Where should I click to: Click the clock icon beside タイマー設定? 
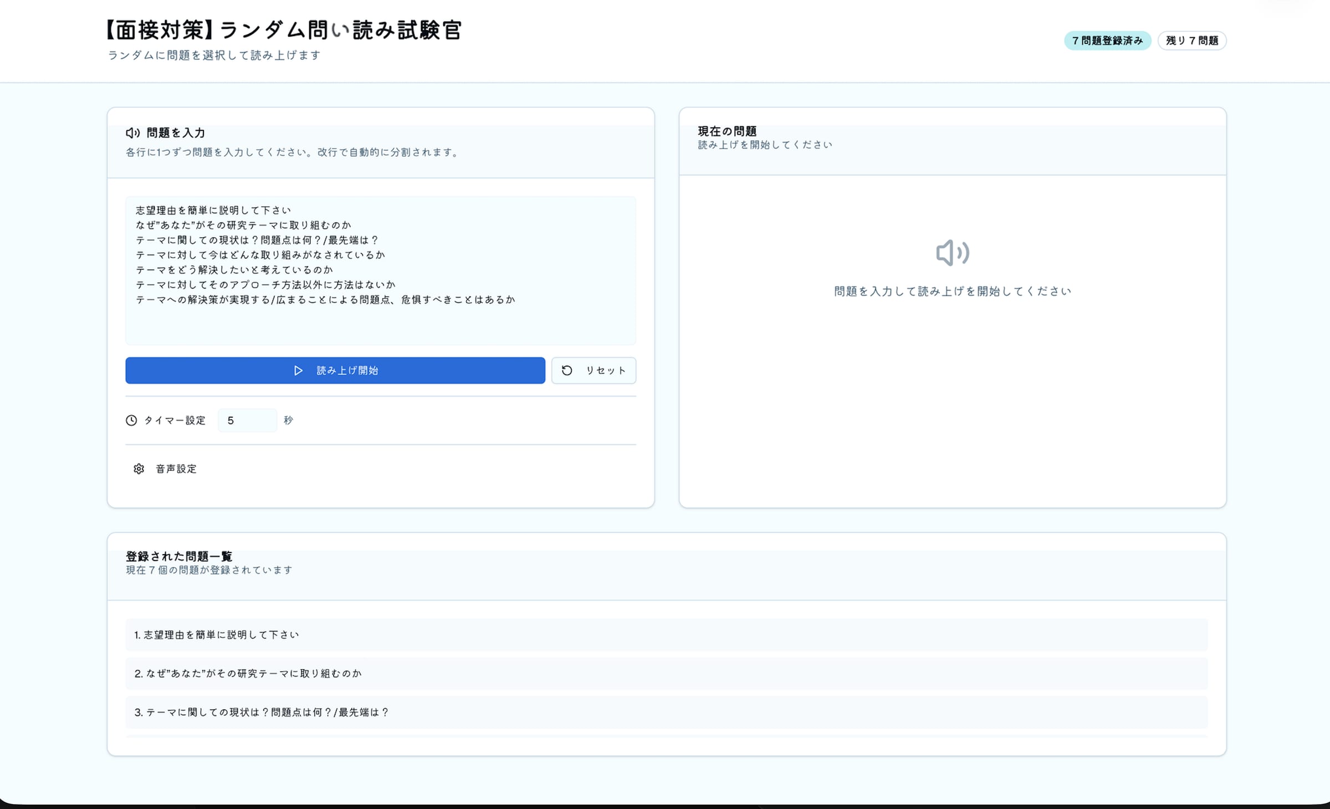click(x=131, y=420)
